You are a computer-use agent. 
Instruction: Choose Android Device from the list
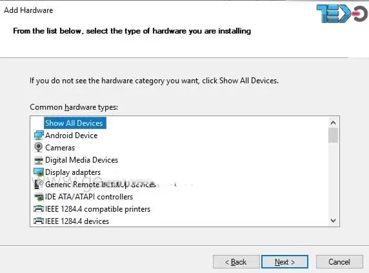72,136
